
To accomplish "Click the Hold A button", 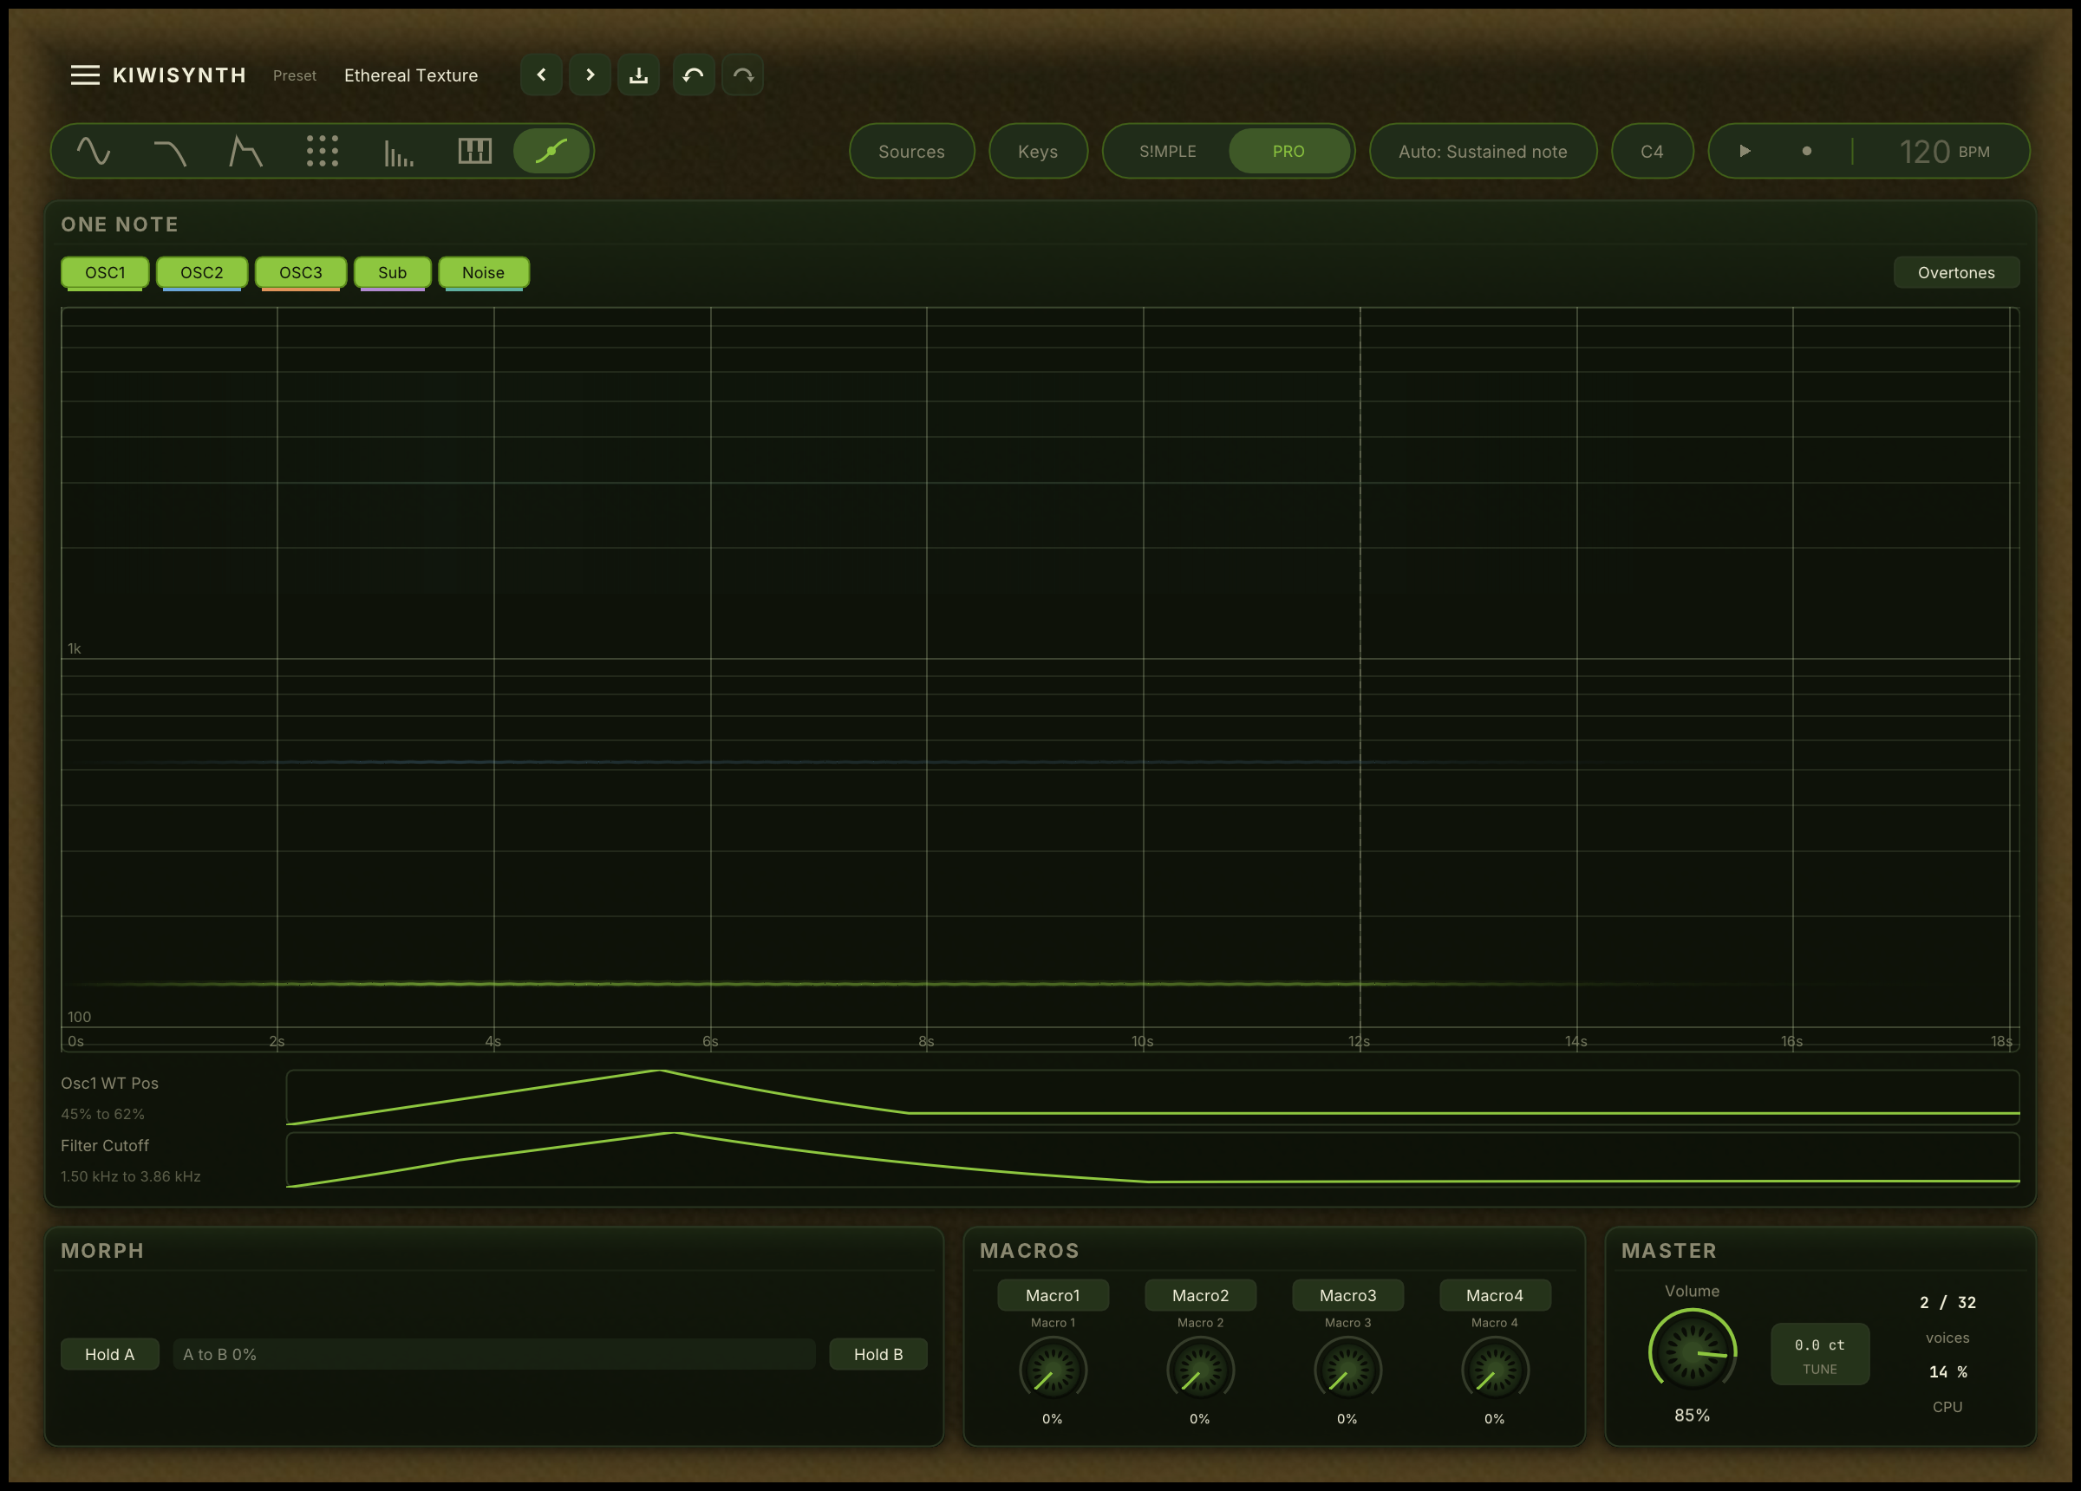I will point(110,1354).
